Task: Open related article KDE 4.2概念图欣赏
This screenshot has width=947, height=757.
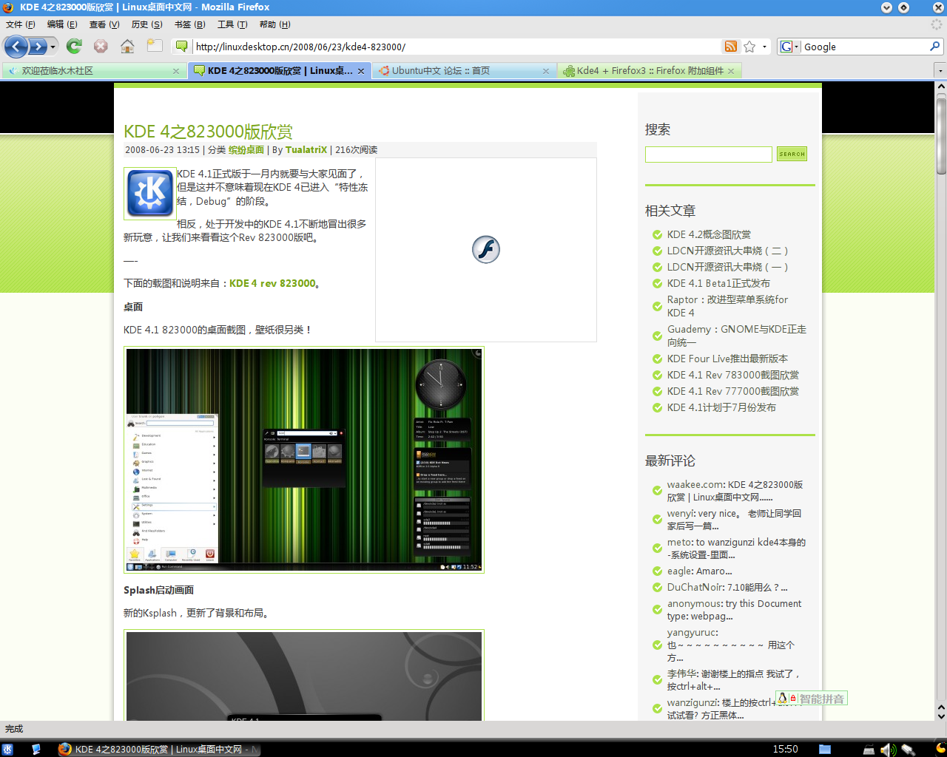Action: (709, 234)
